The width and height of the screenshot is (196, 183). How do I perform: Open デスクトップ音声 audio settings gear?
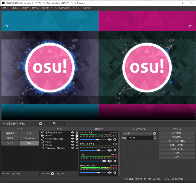(115, 140)
